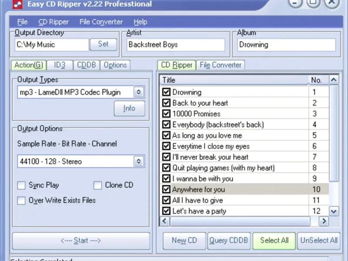Viewport: 348px width, 261px height.
Task: Switch to the CDDB tab
Action: (x=86, y=65)
